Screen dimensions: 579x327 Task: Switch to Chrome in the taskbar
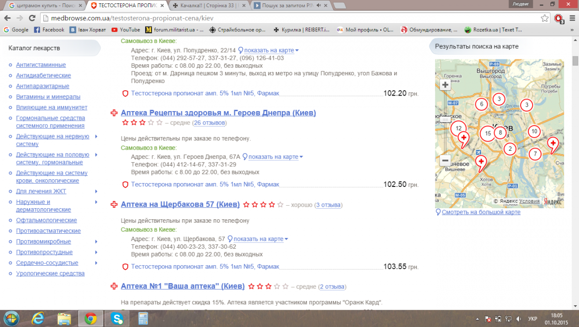90,318
